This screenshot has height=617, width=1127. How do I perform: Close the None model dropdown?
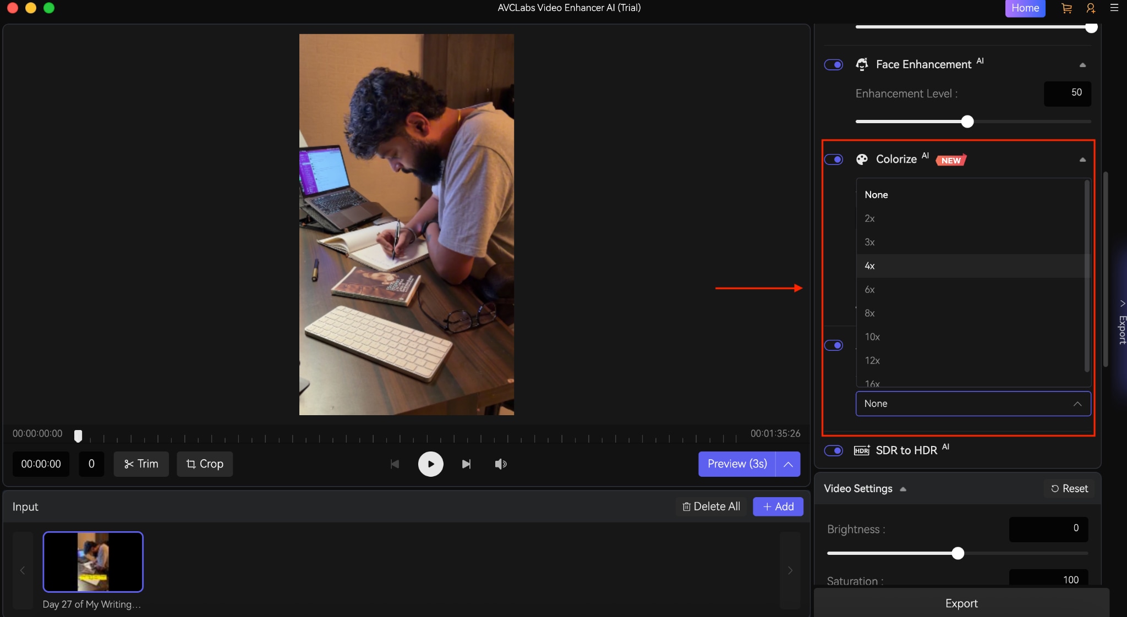pos(1077,404)
